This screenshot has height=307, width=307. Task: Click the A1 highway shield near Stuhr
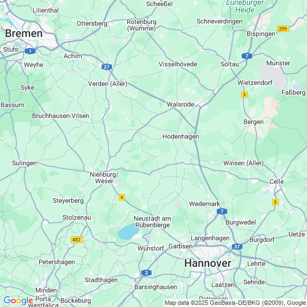30,51
